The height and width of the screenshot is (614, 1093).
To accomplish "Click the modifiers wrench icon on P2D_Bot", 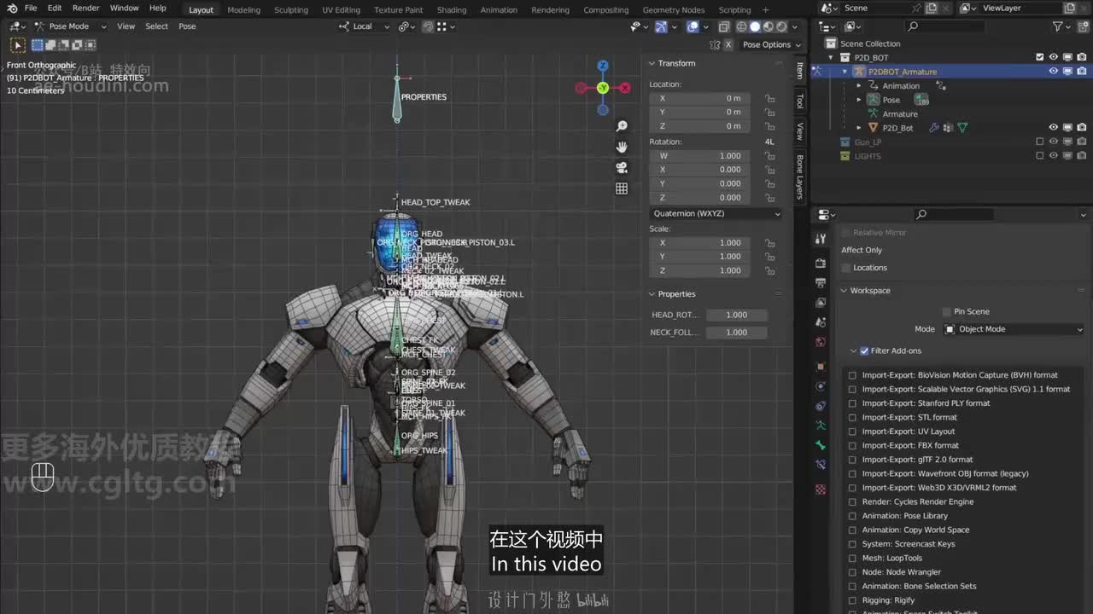I will point(934,128).
